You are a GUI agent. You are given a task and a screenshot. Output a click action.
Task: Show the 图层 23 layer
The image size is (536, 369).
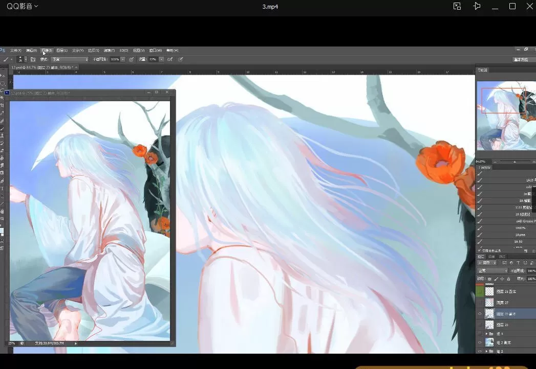pyautogui.click(x=480, y=325)
